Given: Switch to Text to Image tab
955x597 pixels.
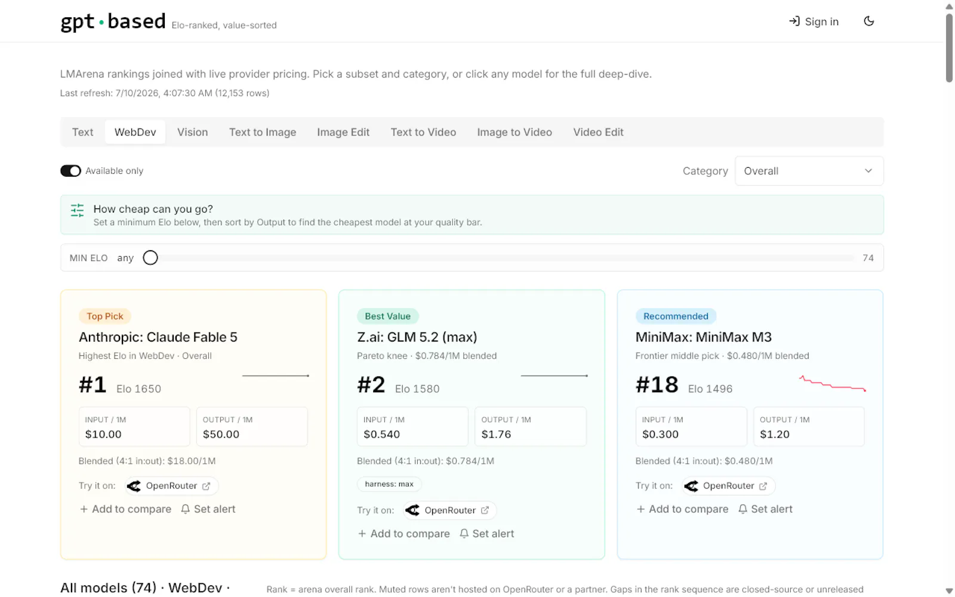Looking at the screenshot, I should (x=263, y=132).
